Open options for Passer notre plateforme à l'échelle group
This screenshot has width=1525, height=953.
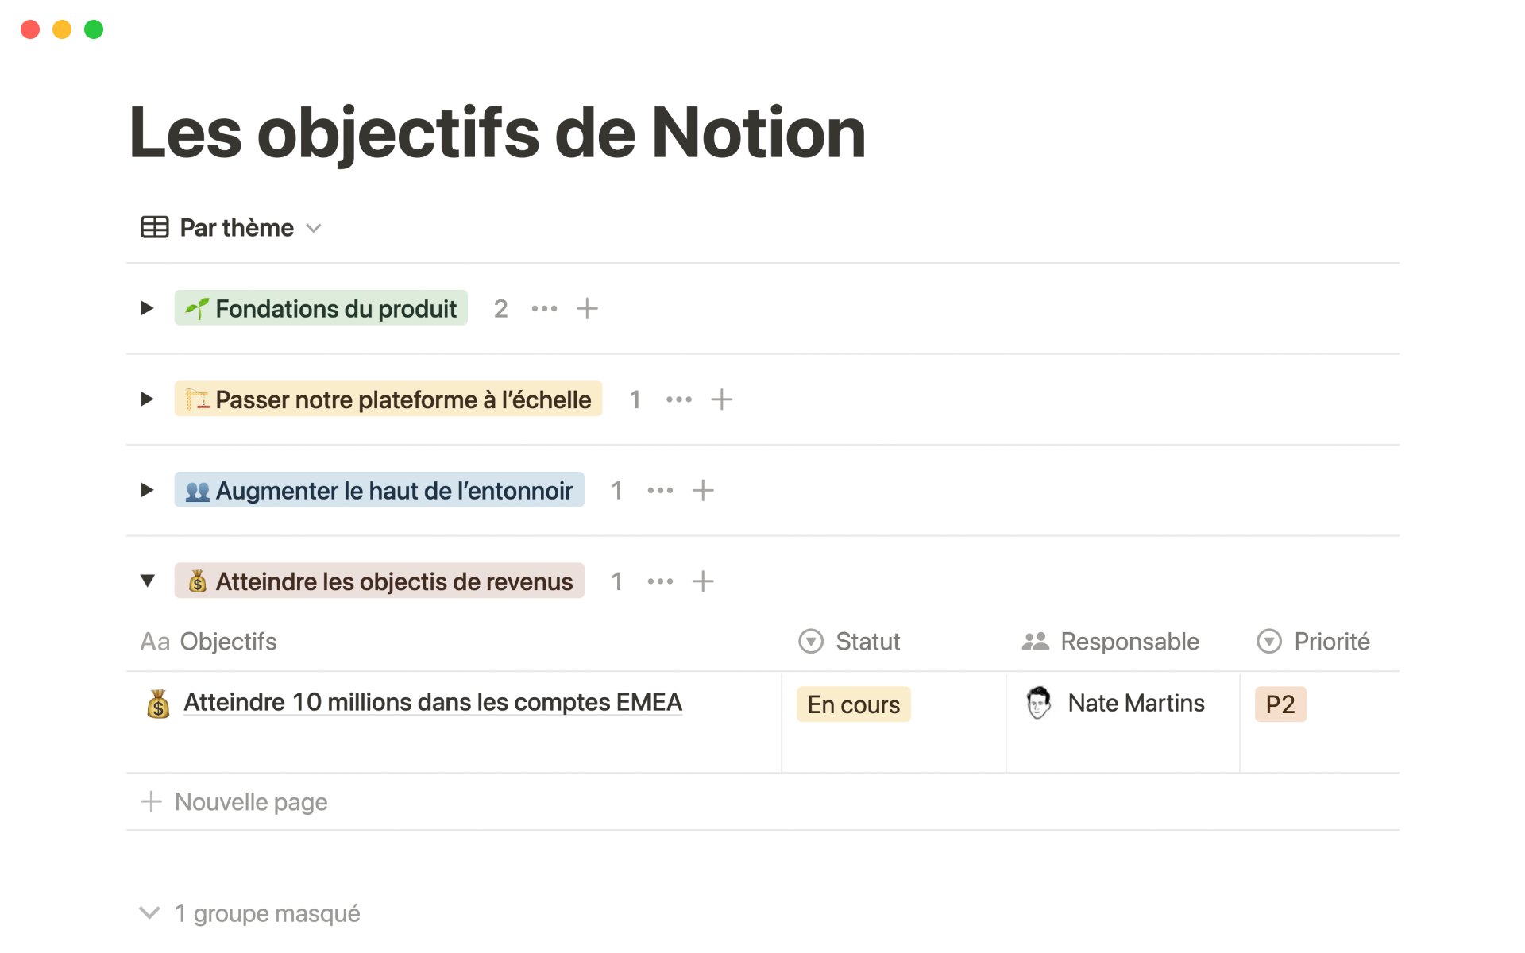click(678, 399)
